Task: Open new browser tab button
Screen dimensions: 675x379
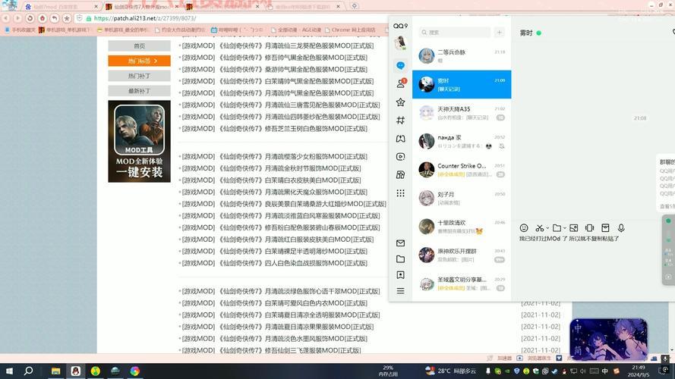Action: pyautogui.click(x=354, y=7)
